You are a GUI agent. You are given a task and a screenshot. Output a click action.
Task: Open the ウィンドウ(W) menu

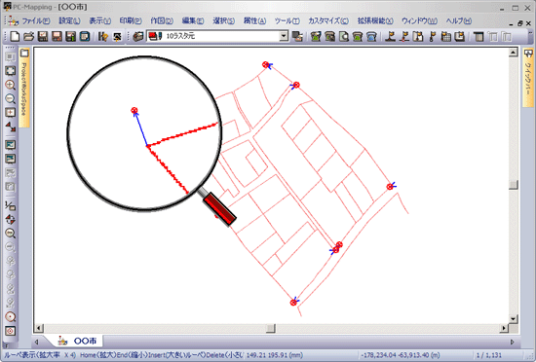point(419,21)
